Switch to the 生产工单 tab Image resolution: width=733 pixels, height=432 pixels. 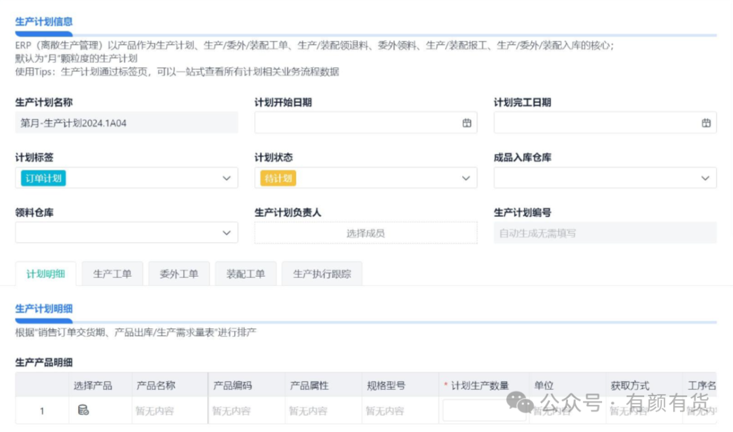pos(112,274)
